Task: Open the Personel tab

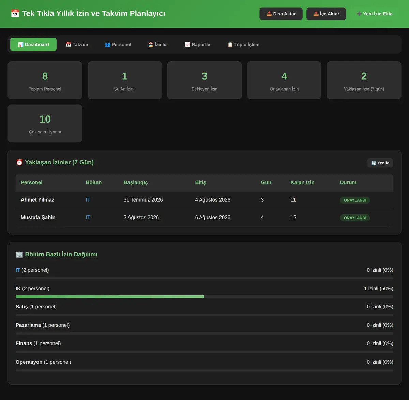Action: click(x=118, y=45)
